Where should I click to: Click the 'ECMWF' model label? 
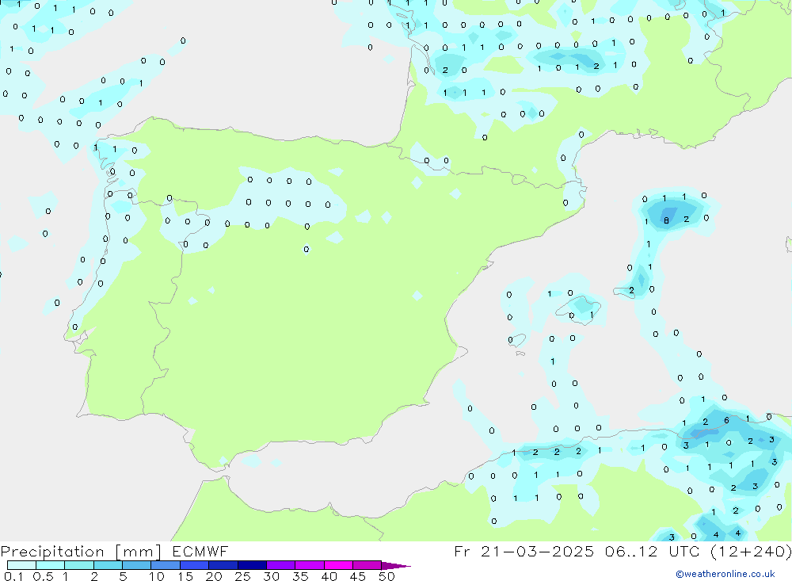(200, 551)
